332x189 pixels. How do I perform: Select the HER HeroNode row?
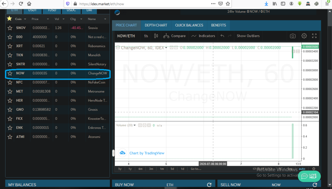pos(57,100)
